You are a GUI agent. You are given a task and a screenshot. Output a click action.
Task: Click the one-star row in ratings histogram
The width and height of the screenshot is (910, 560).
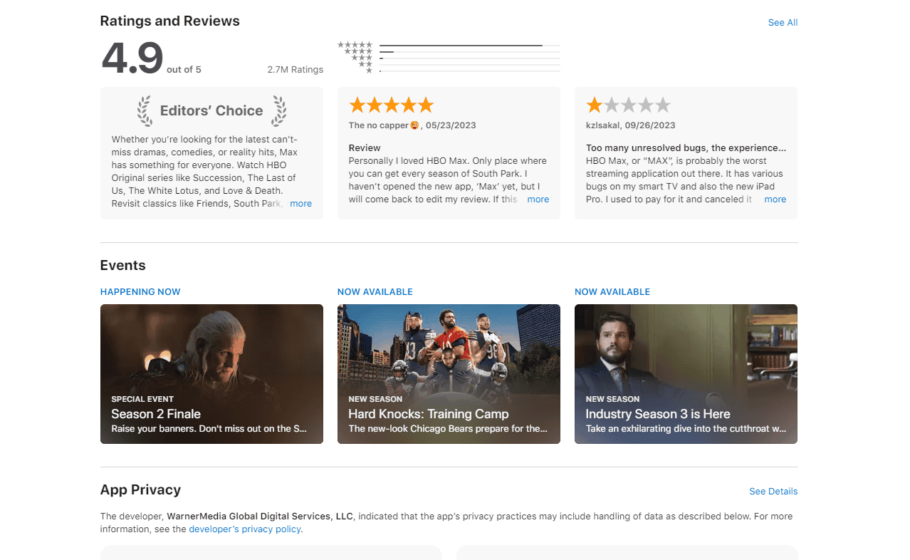point(369,71)
